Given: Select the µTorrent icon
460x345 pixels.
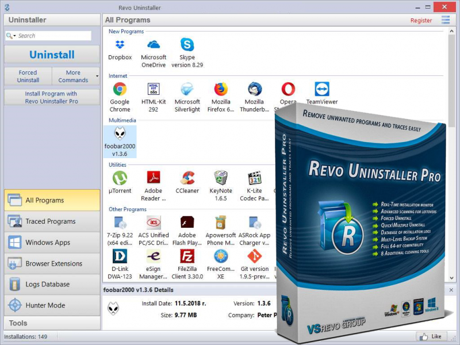Looking at the screenshot, I should click(120, 178).
